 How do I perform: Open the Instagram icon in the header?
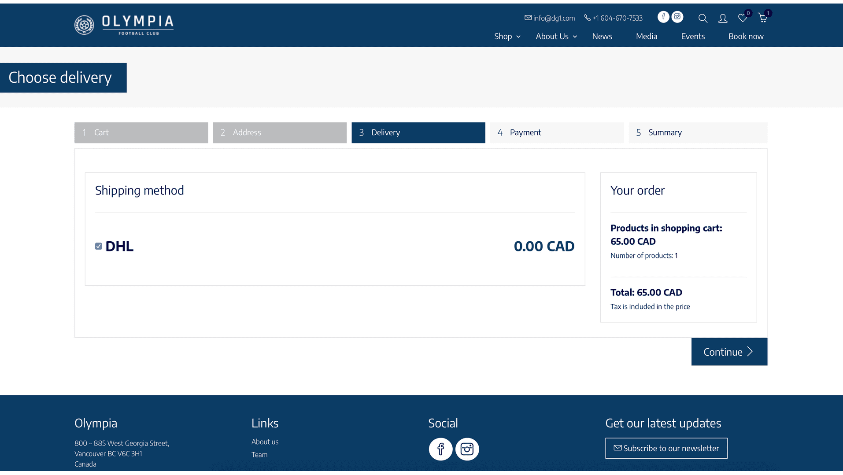[677, 17]
